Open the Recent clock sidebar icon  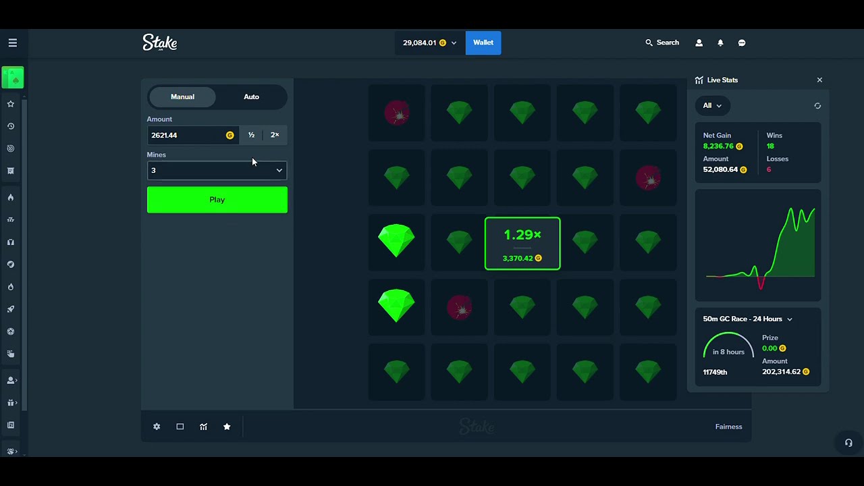pyautogui.click(x=11, y=126)
